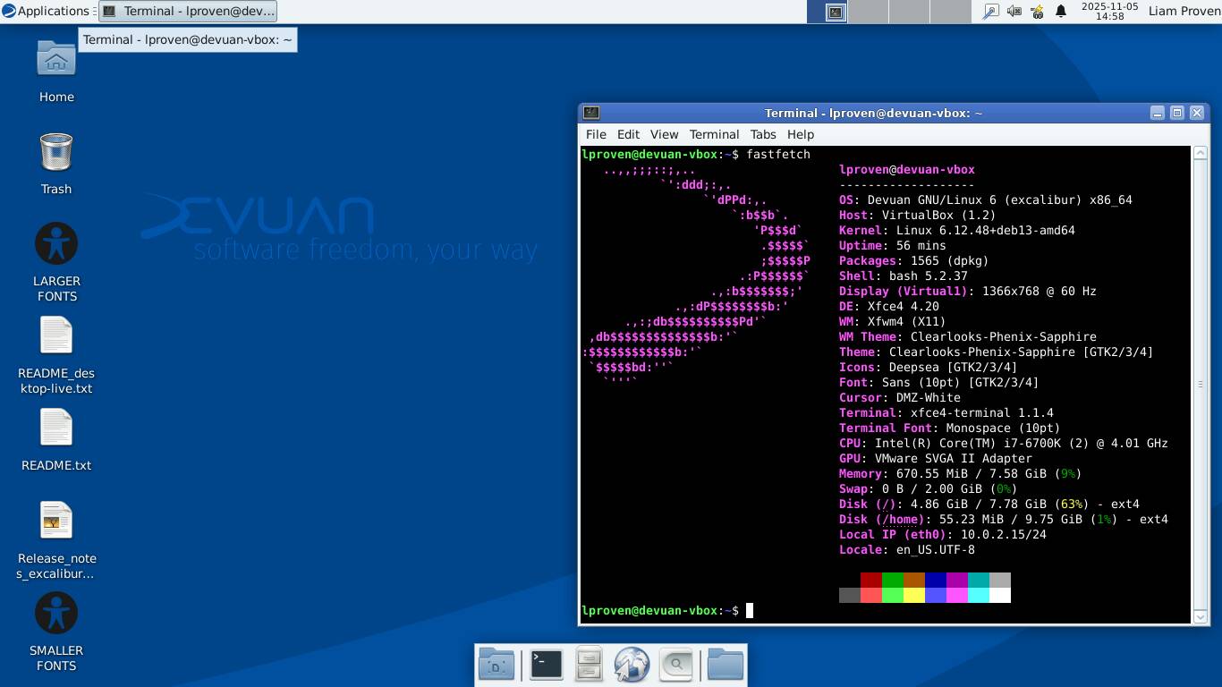
Task: Open the Tabs menu in the terminal
Action: [x=763, y=134]
